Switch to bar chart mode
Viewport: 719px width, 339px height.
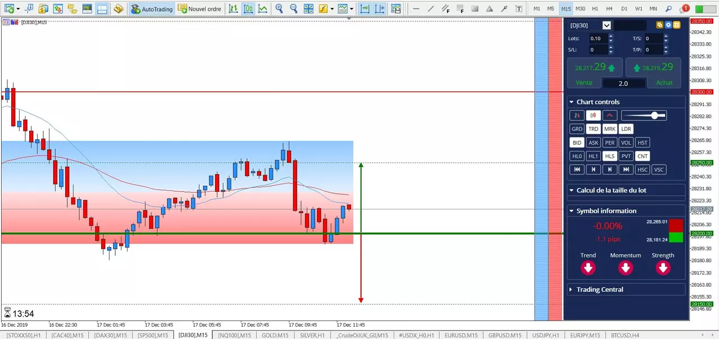point(233,8)
